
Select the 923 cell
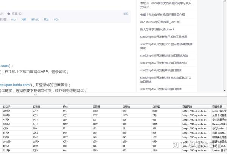click(137, 124)
